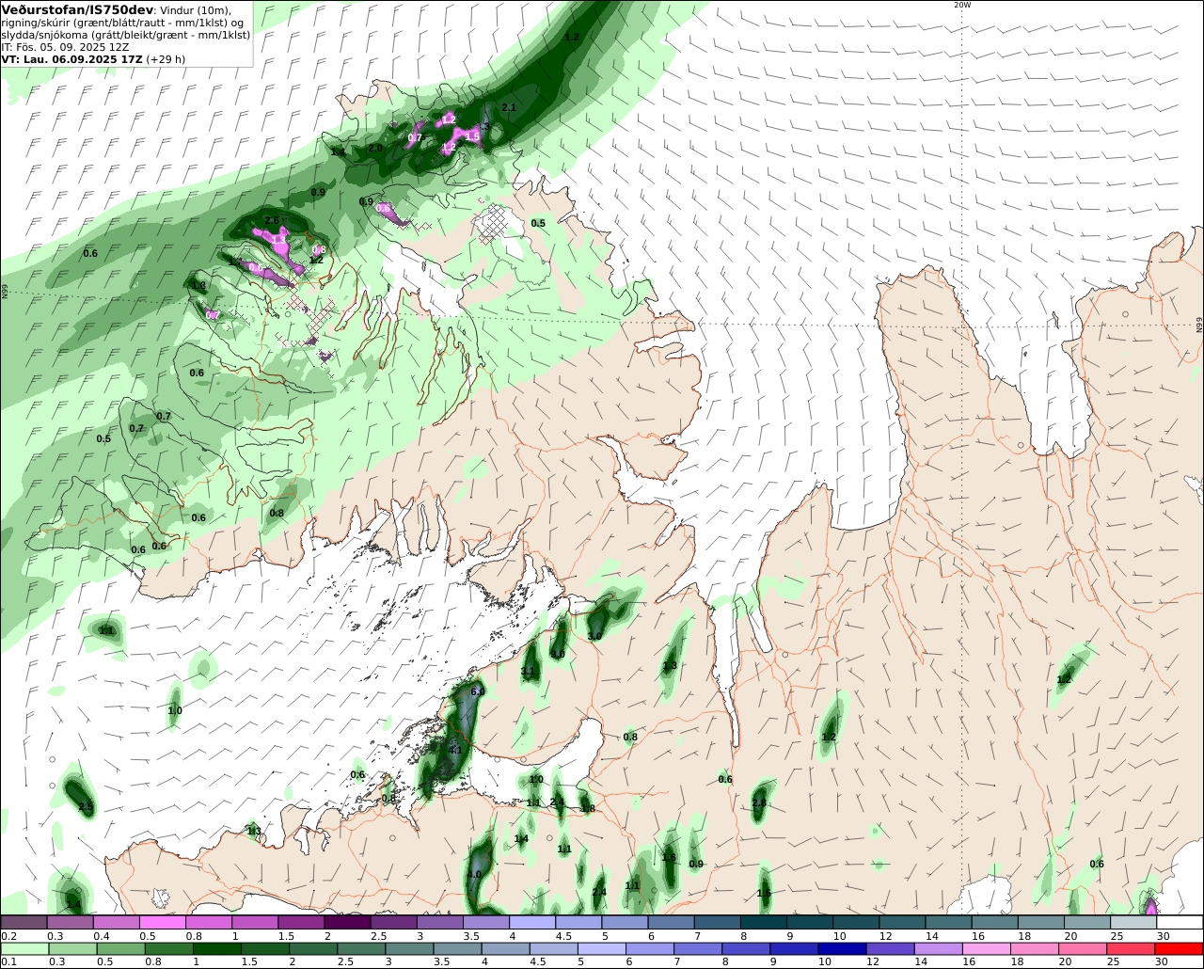Click the '6.0' precipitation value on the map
Screen dimensions: 1204x969
pyautogui.click(x=477, y=692)
